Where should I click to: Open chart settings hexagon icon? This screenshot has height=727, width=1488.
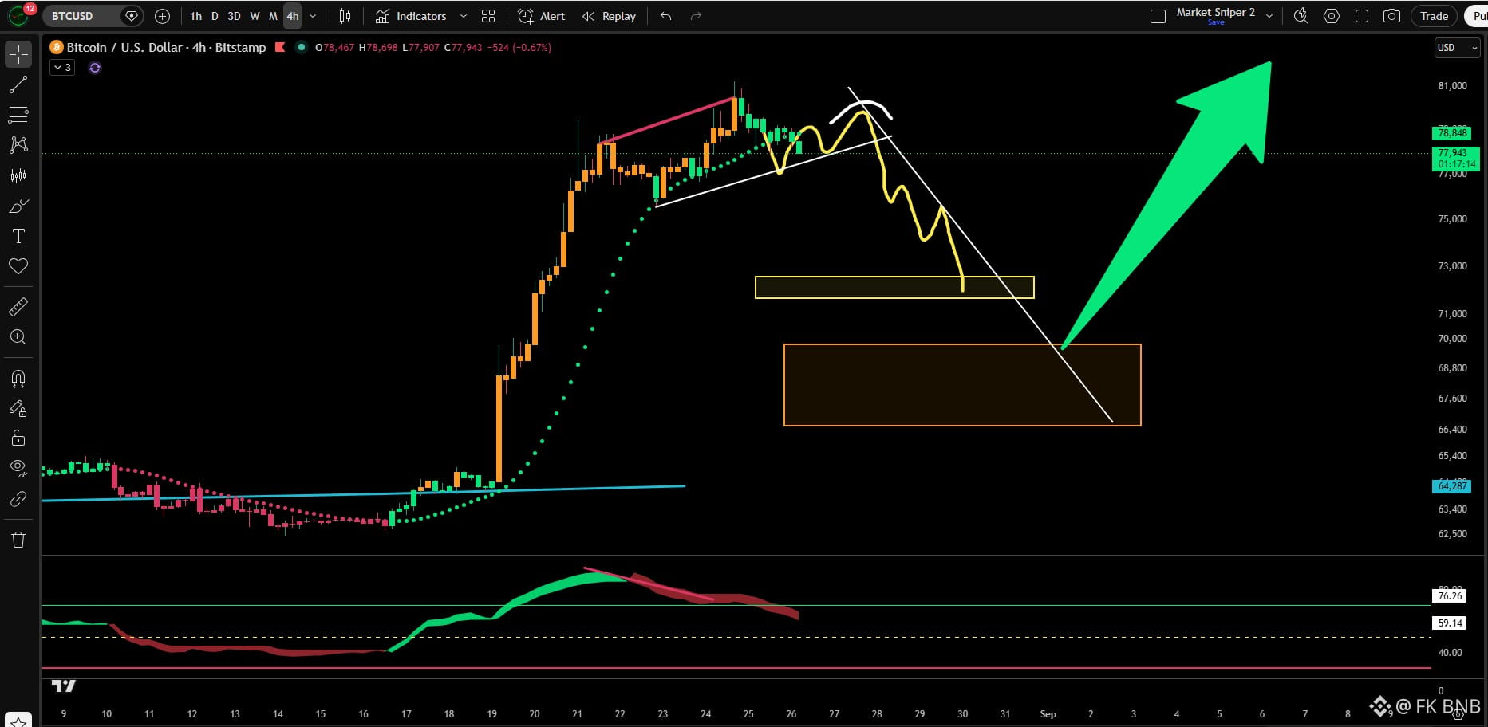[1331, 16]
